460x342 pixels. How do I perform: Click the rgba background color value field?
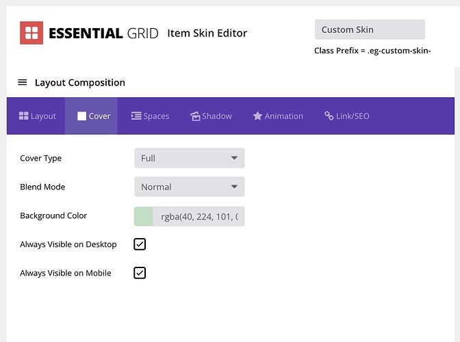pyautogui.click(x=199, y=217)
